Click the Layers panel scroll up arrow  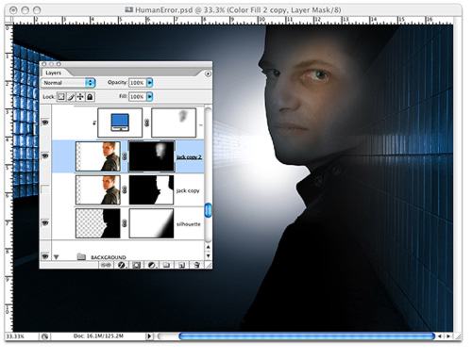pos(208,248)
